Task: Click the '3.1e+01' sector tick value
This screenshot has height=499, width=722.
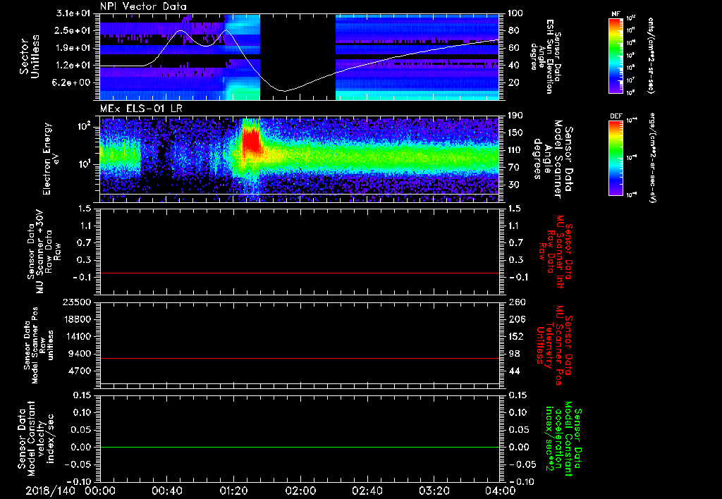Action: 74,13
